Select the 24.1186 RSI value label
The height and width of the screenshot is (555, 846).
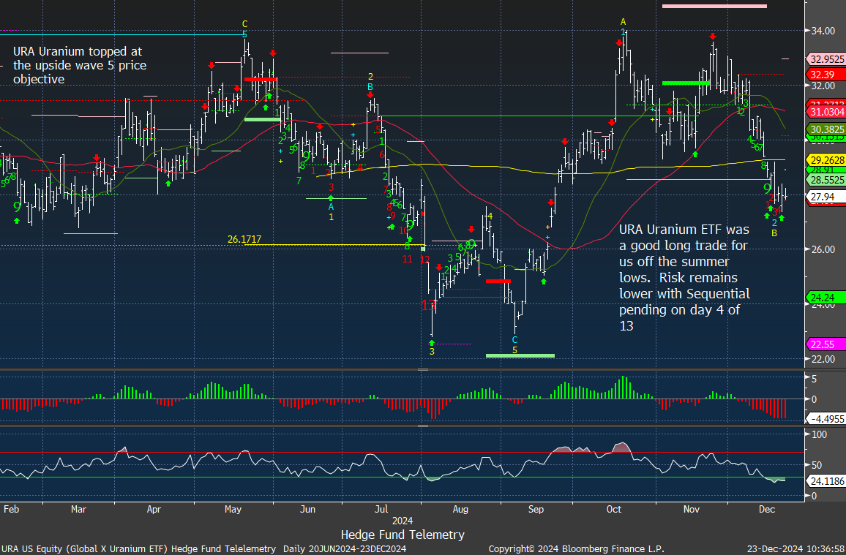(826, 482)
